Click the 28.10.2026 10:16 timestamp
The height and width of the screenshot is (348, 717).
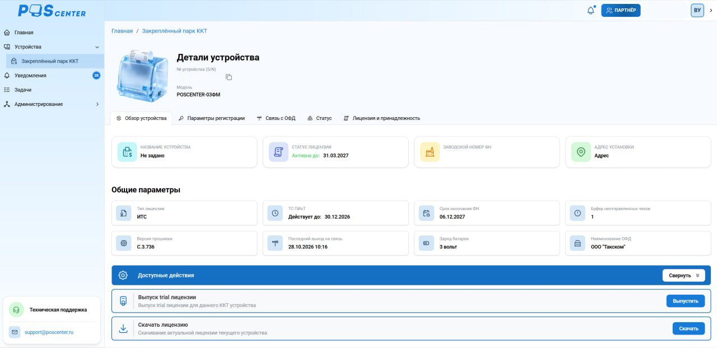tap(308, 247)
